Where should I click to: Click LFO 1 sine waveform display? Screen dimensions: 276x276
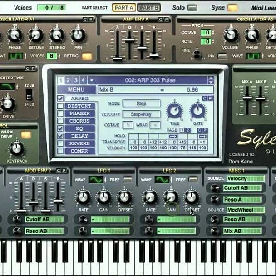96,180
